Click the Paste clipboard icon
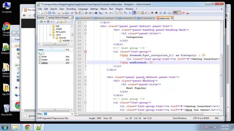 click(80, 13)
